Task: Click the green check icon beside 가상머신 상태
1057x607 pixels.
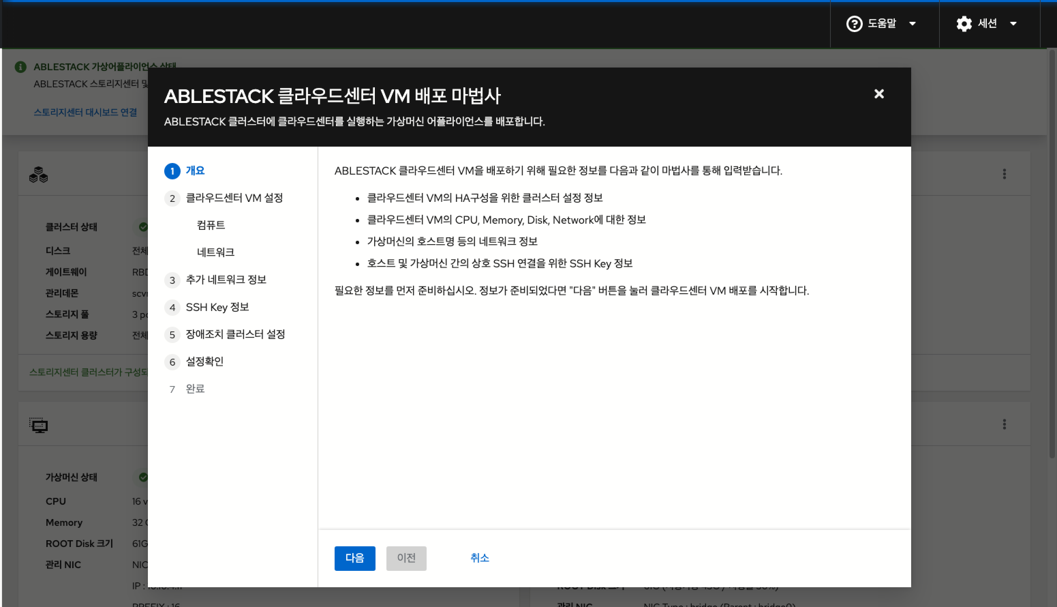Action: coord(142,477)
